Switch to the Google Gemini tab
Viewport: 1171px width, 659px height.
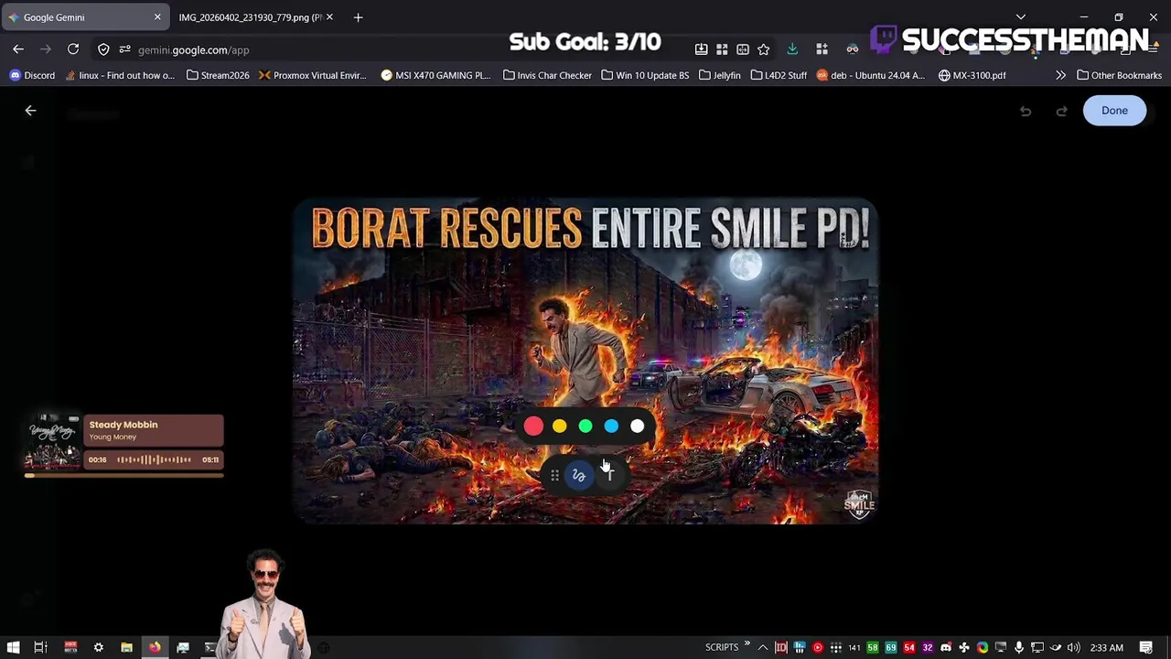pyautogui.click(x=84, y=17)
